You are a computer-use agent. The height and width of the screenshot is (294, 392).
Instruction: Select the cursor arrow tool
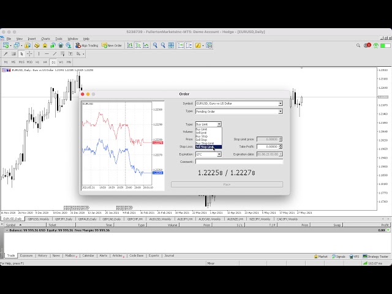21,54
